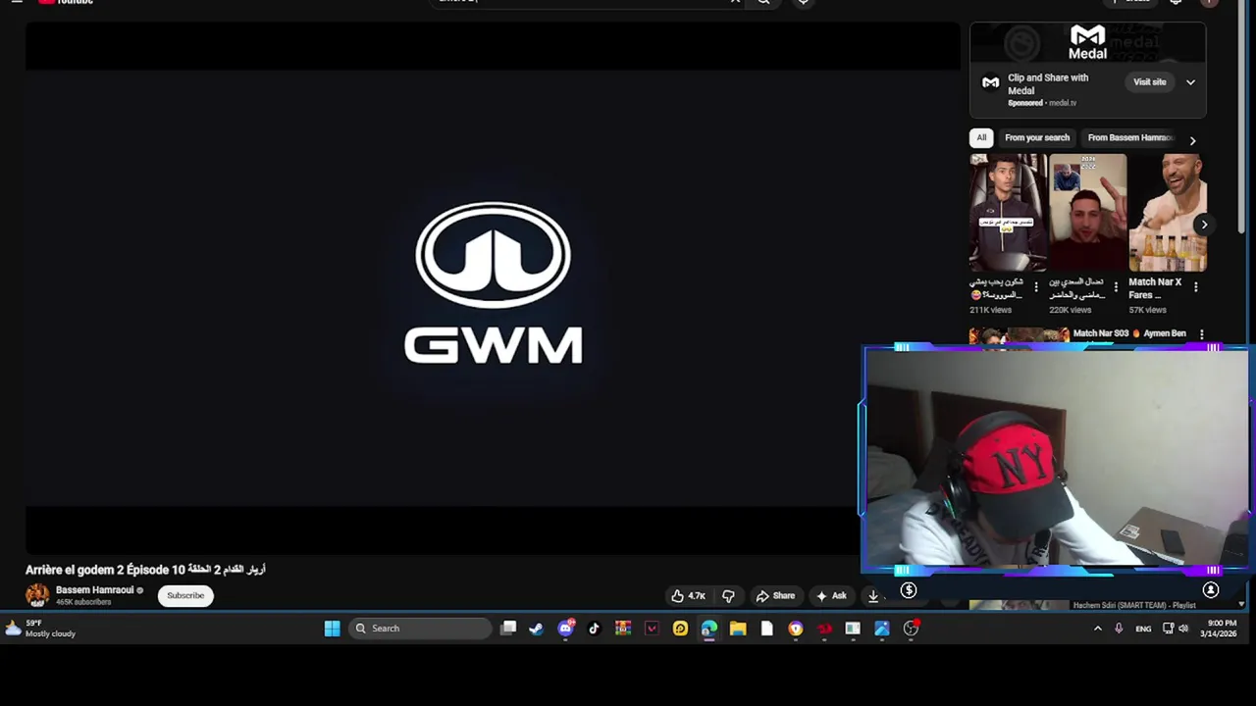This screenshot has height=706, width=1256.
Task: Open Short thumbnail with 220K views
Action: pyautogui.click(x=1087, y=213)
